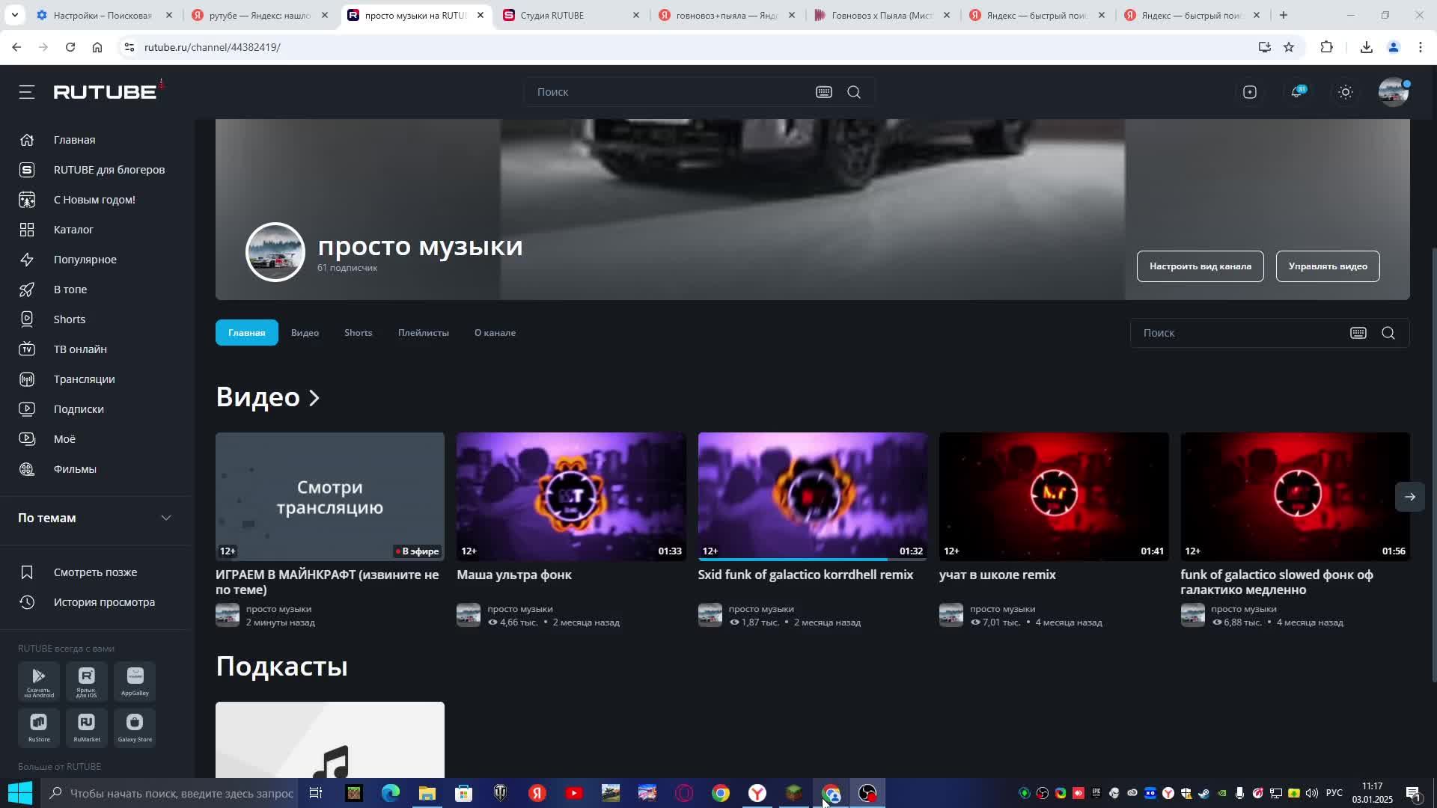The height and width of the screenshot is (808, 1437).
Task: Open the Смотри трансляцию live thumbnail
Action: [330, 497]
